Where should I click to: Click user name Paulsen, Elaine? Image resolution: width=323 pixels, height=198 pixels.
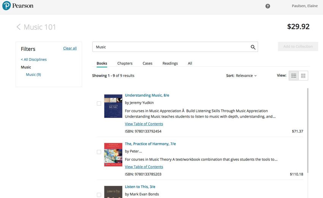point(305,6)
